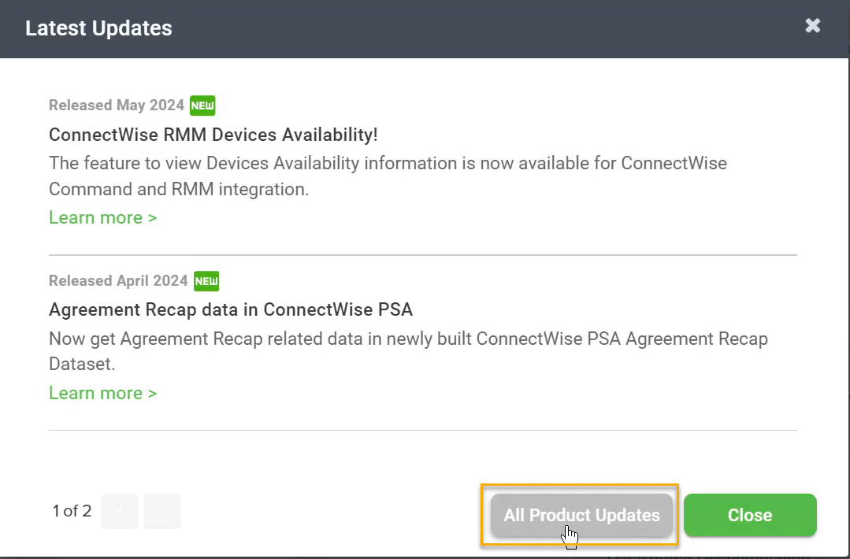Click the Latest Updates dialog title

98,28
